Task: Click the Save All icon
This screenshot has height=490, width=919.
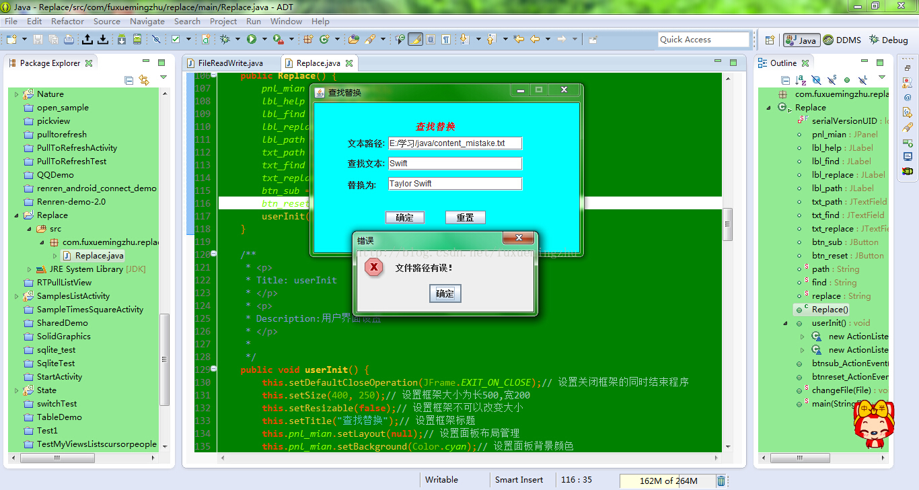Action: 53,39
